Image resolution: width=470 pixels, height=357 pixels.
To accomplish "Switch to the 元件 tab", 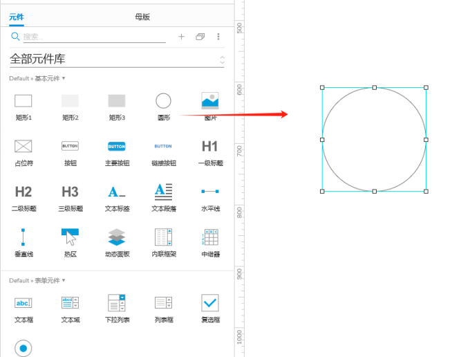I will click(x=16, y=17).
